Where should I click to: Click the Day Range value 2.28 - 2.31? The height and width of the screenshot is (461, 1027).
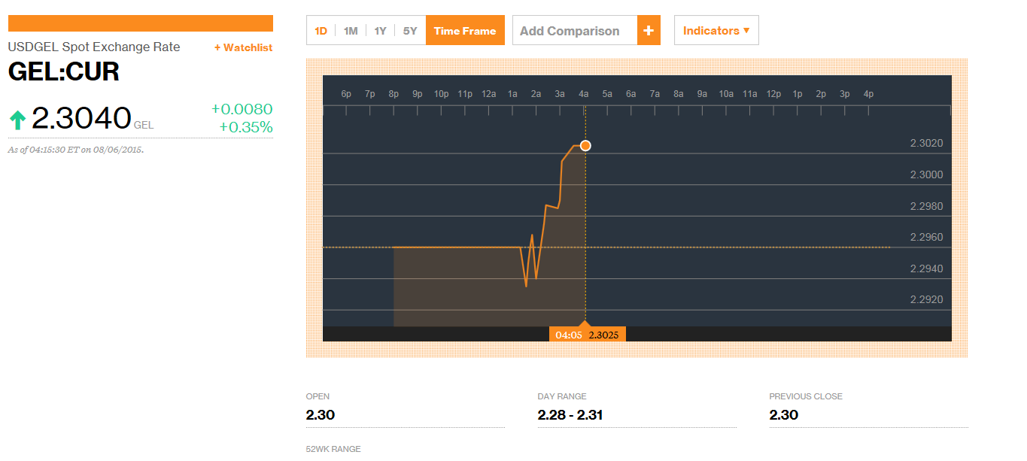point(570,415)
